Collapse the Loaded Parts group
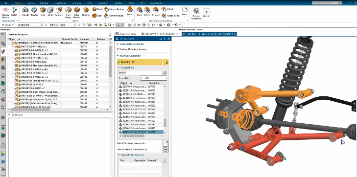The image size is (357, 177). point(119,67)
